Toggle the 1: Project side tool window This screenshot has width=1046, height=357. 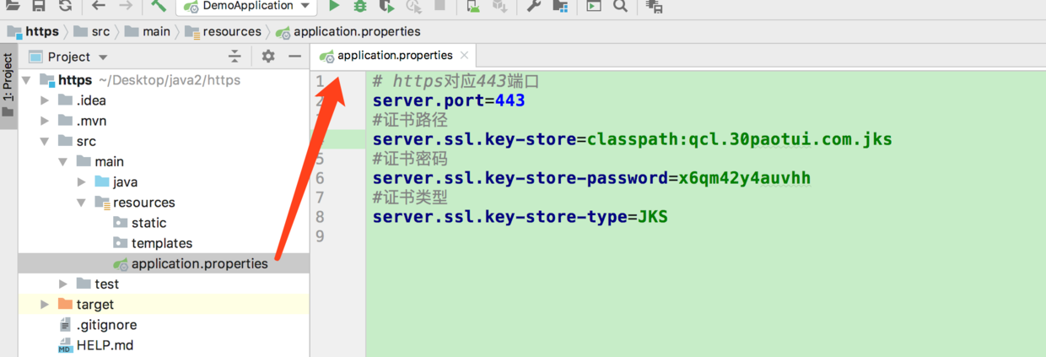click(x=8, y=87)
